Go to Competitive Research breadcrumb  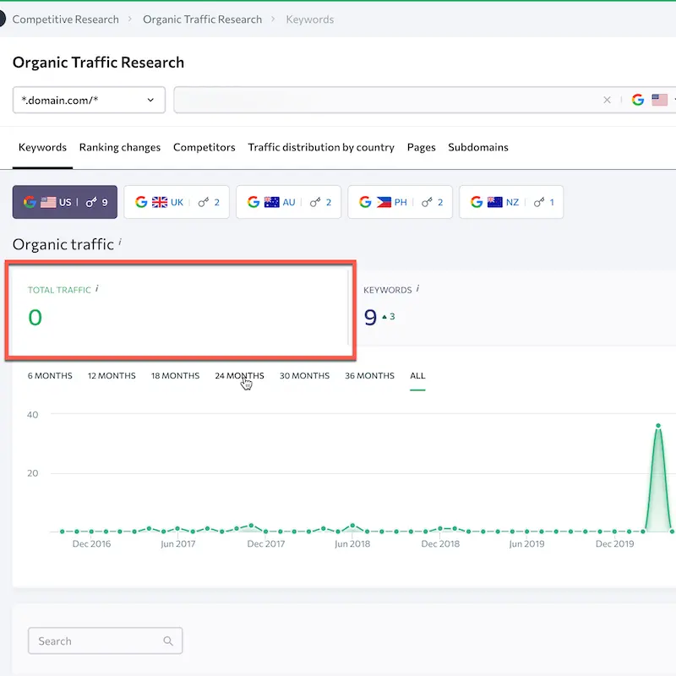[66, 19]
